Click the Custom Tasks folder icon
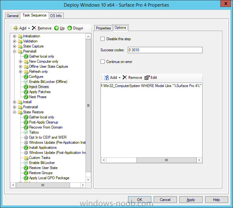233x208 pixels. [26, 158]
